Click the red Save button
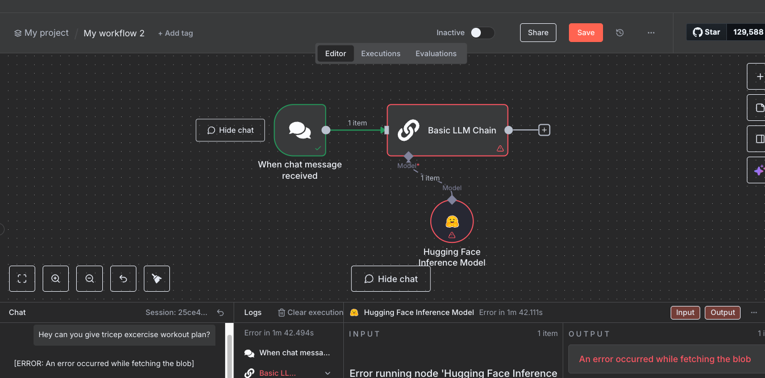 coord(585,33)
